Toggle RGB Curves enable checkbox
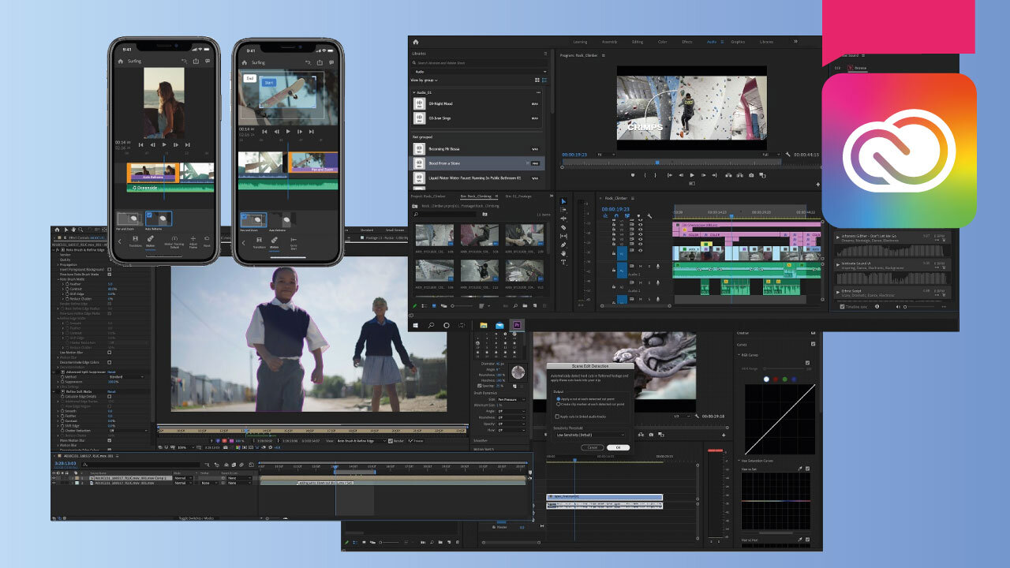The image size is (1010, 568). click(x=807, y=363)
